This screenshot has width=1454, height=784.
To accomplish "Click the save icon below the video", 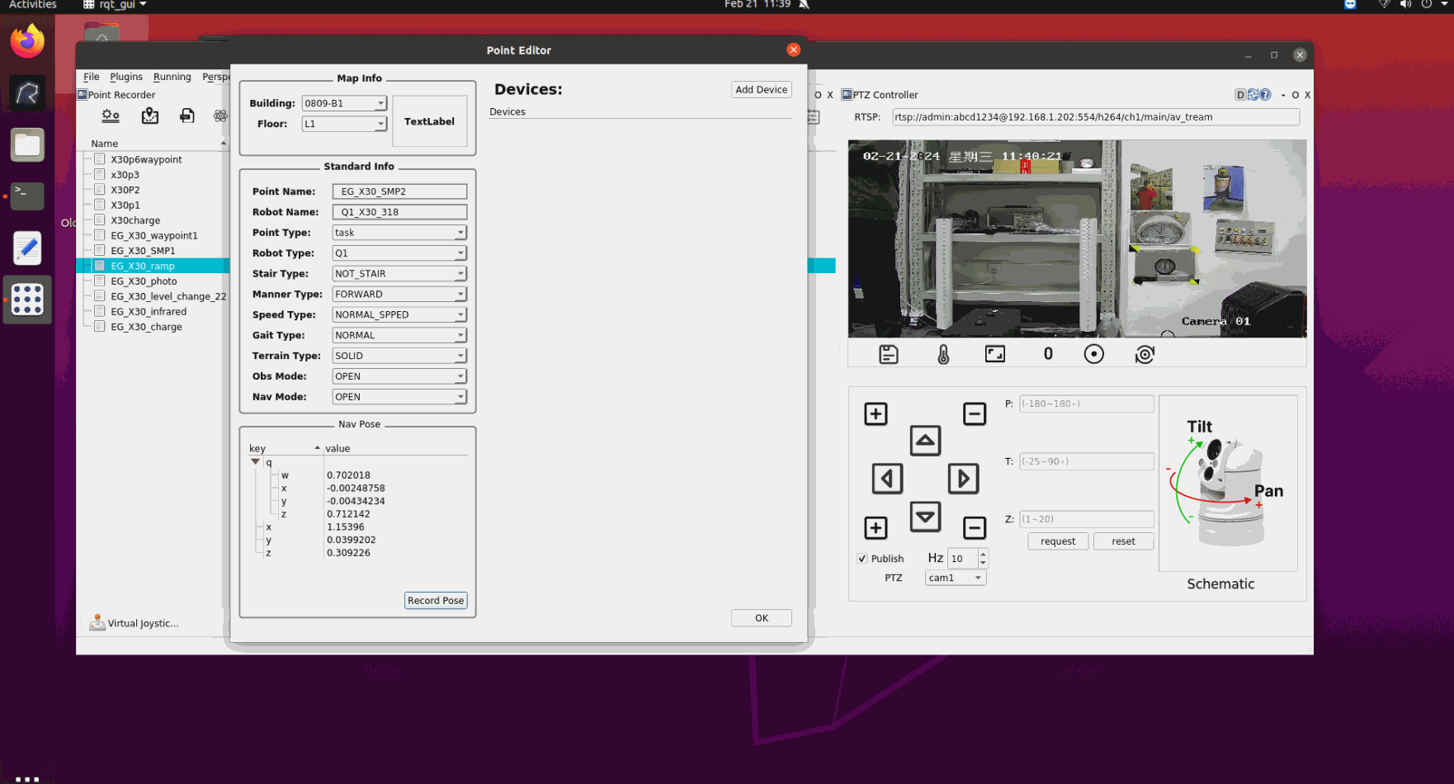I will tap(889, 354).
